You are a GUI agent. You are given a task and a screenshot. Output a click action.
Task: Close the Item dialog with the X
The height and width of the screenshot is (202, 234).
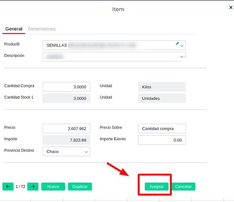[x=231, y=7]
